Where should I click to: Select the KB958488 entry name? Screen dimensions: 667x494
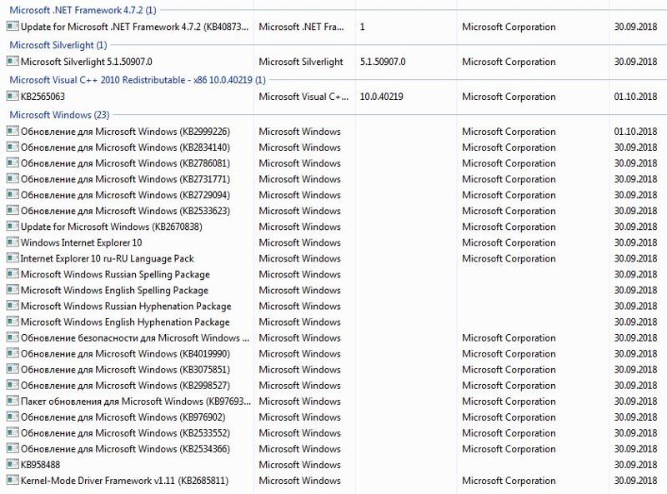[x=40, y=465]
